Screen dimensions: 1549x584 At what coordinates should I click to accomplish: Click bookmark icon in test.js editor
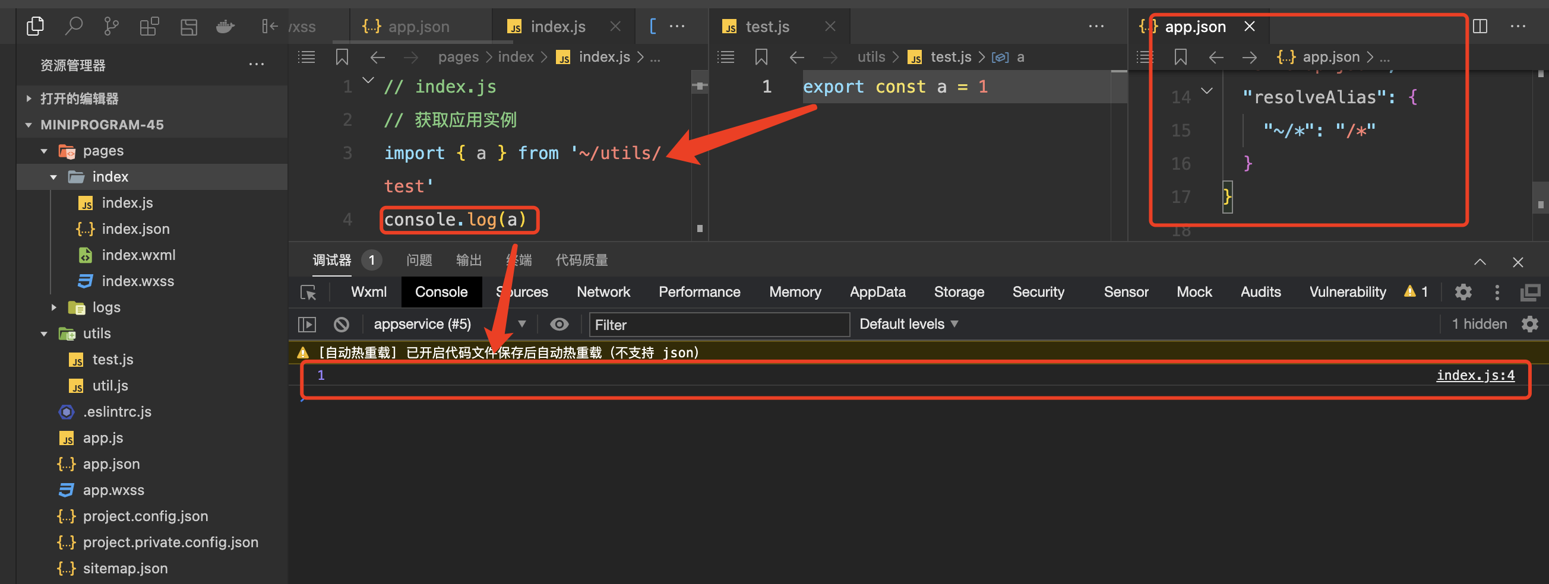pyautogui.click(x=761, y=57)
